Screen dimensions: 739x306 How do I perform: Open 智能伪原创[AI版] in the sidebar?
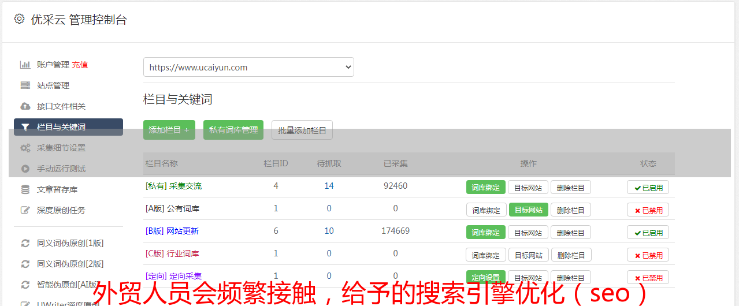(66, 285)
